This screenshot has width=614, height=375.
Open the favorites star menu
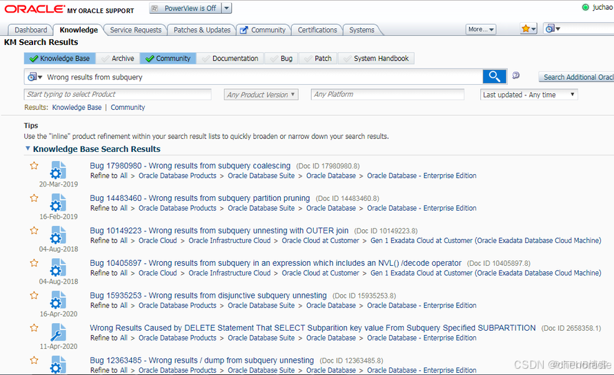[x=528, y=28]
